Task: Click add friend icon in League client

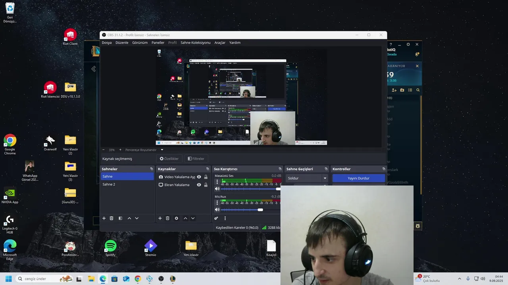Action: click(x=394, y=90)
